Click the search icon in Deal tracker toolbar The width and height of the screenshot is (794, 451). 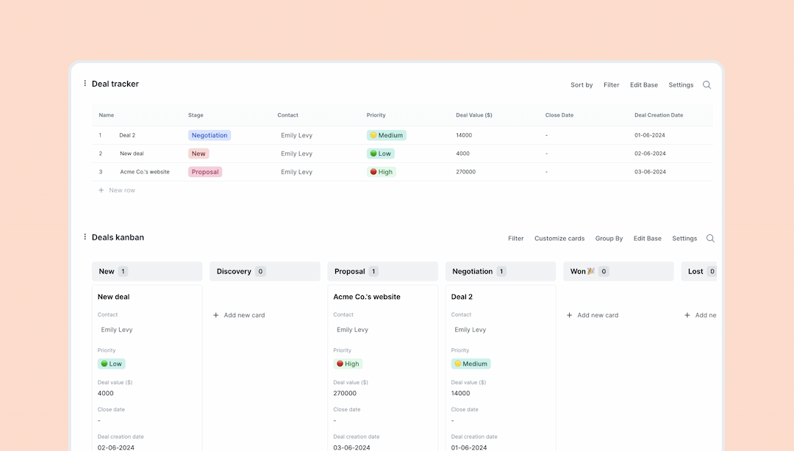point(707,84)
